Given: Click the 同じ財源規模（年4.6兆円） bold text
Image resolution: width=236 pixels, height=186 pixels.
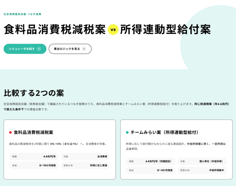Looking at the screenshot, I should (212, 104).
